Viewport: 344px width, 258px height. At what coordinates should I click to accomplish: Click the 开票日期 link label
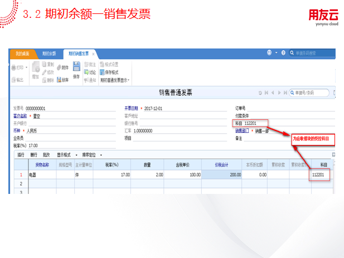[x=131, y=108]
